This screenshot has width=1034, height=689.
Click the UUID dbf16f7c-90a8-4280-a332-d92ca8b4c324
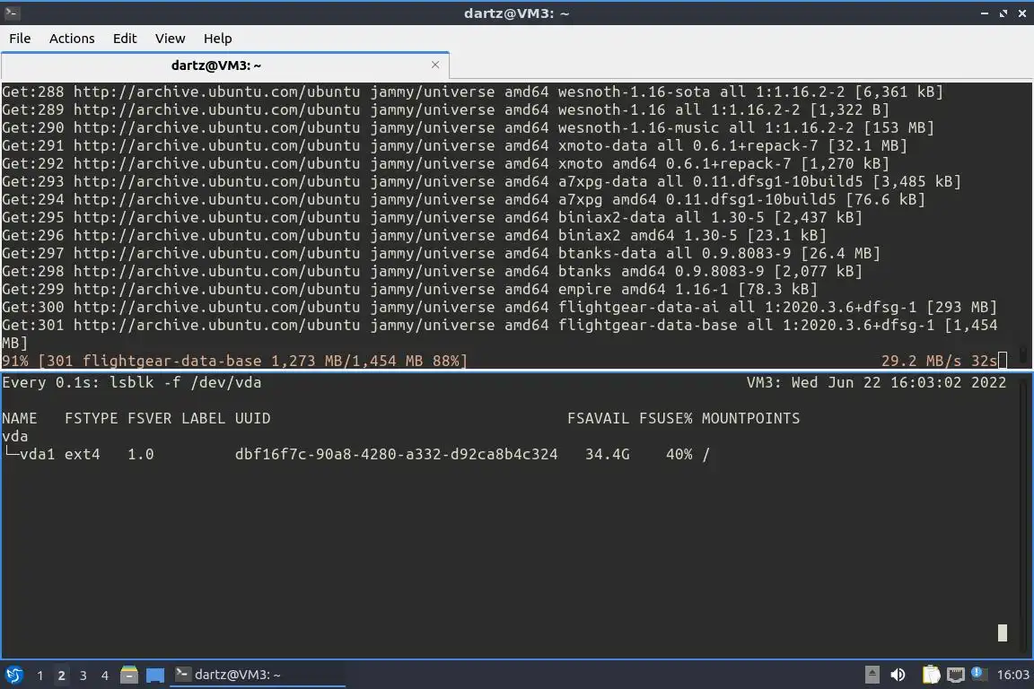click(397, 454)
